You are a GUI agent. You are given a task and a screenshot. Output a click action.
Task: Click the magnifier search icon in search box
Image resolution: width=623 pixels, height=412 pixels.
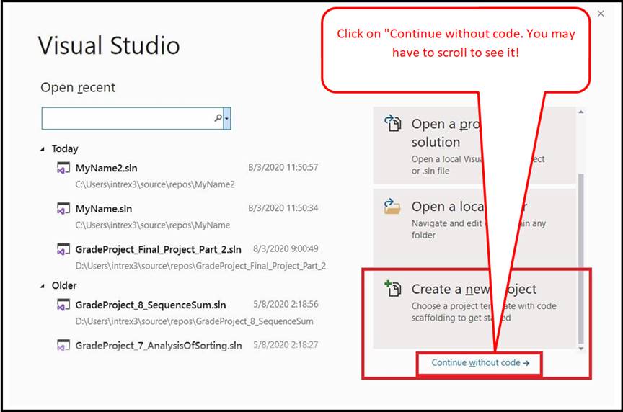pos(218,118)
